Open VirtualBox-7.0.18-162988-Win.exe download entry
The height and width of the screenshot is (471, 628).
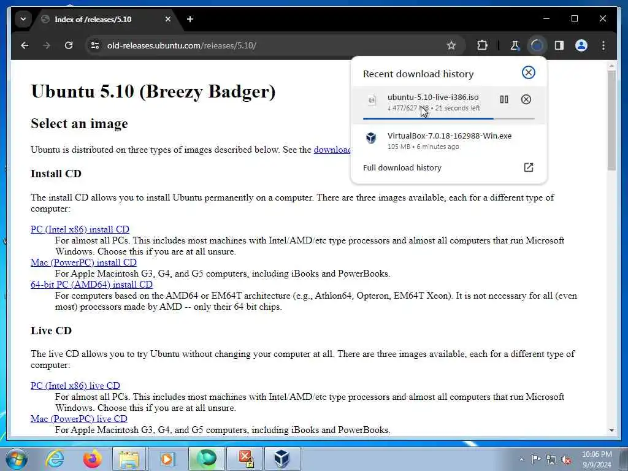pos(448,141)
